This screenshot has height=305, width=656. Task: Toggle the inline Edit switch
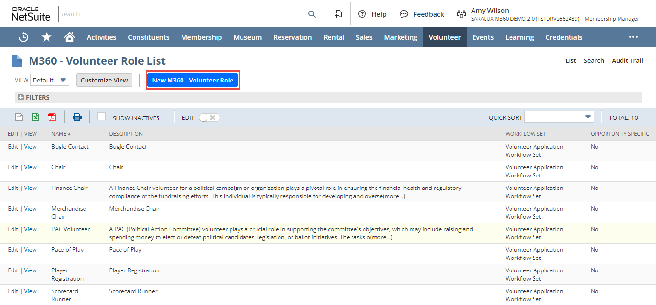tap(209, 117)
